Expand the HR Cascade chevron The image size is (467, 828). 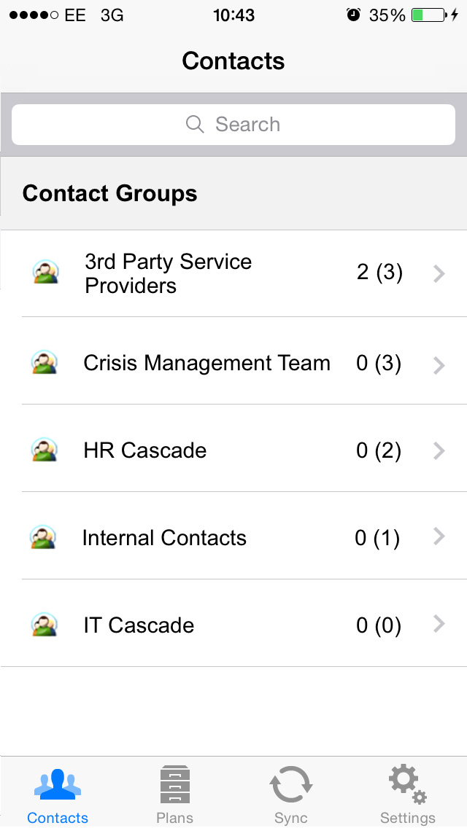[439, 451]
